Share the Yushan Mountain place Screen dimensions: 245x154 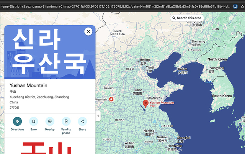(82, 121)
